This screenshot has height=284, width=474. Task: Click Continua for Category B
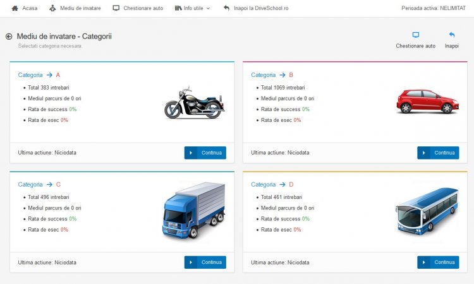pyautogui.click(x=439, y=153)
